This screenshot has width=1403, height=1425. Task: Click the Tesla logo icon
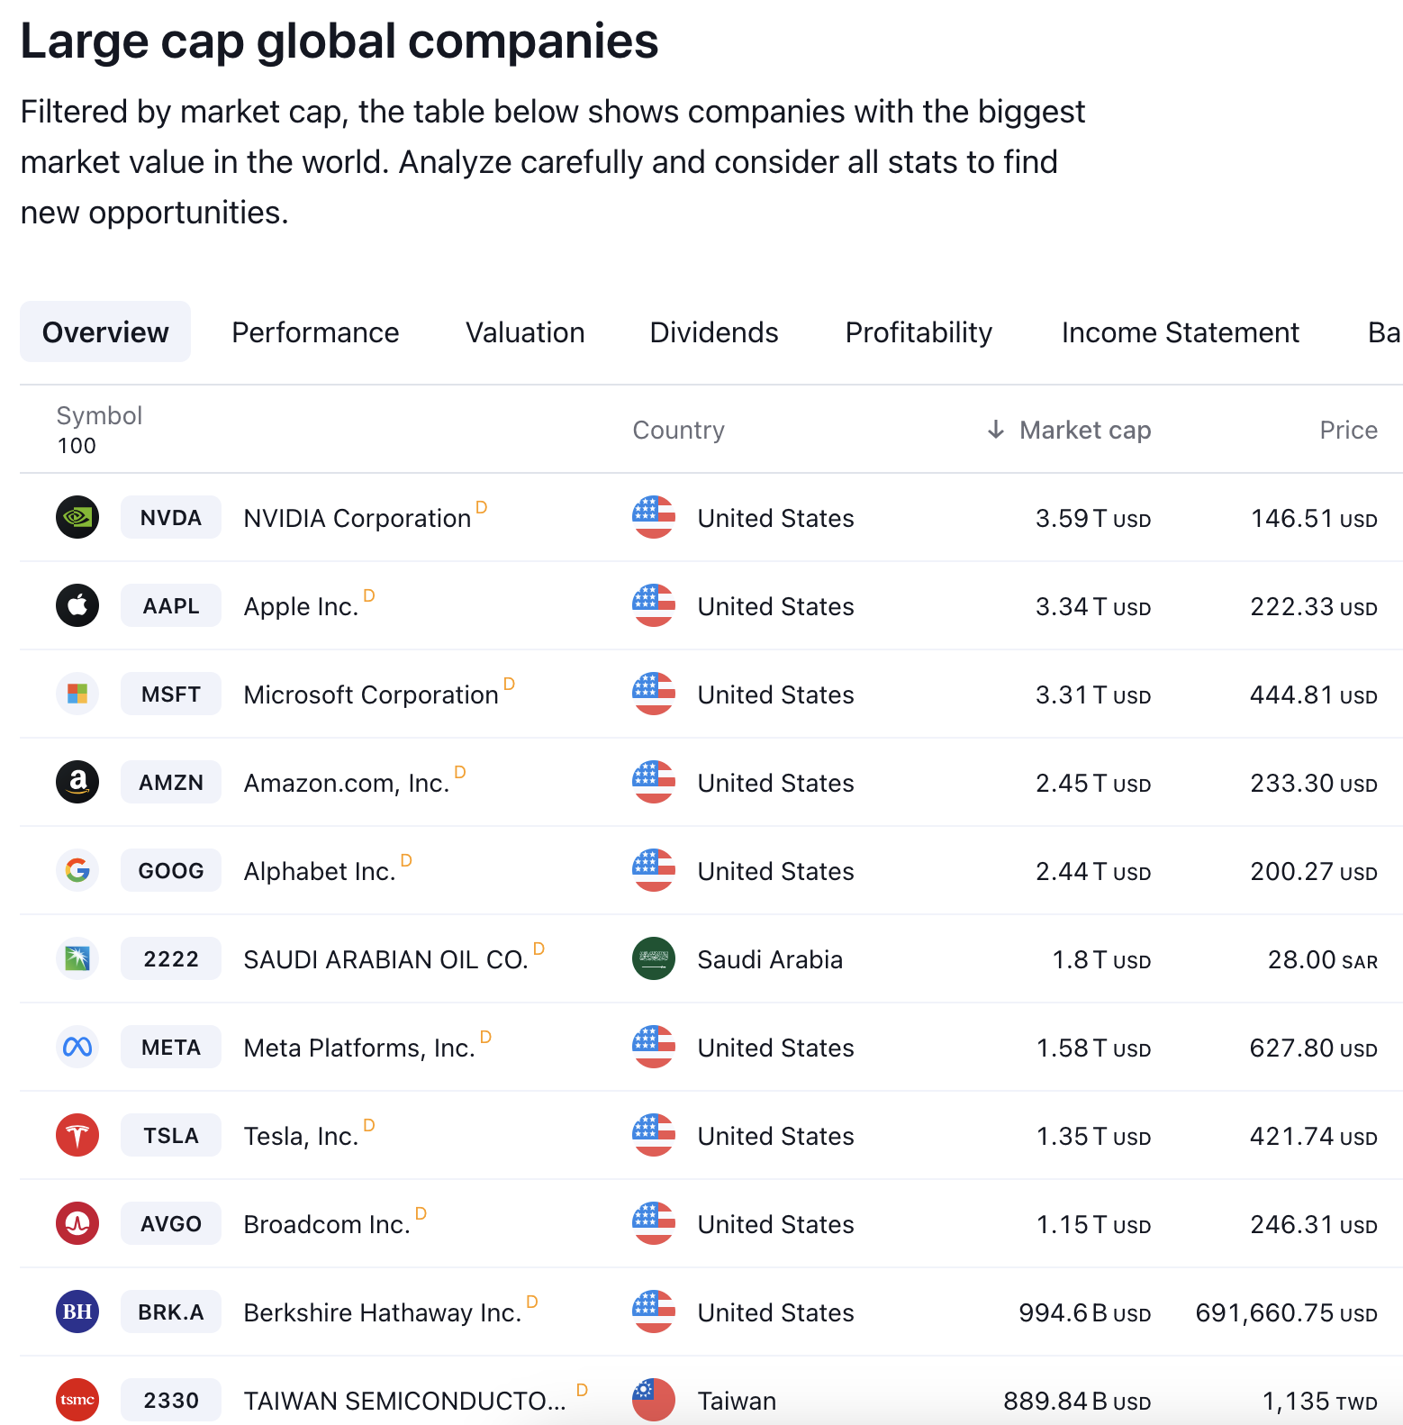pos(77,1136)
